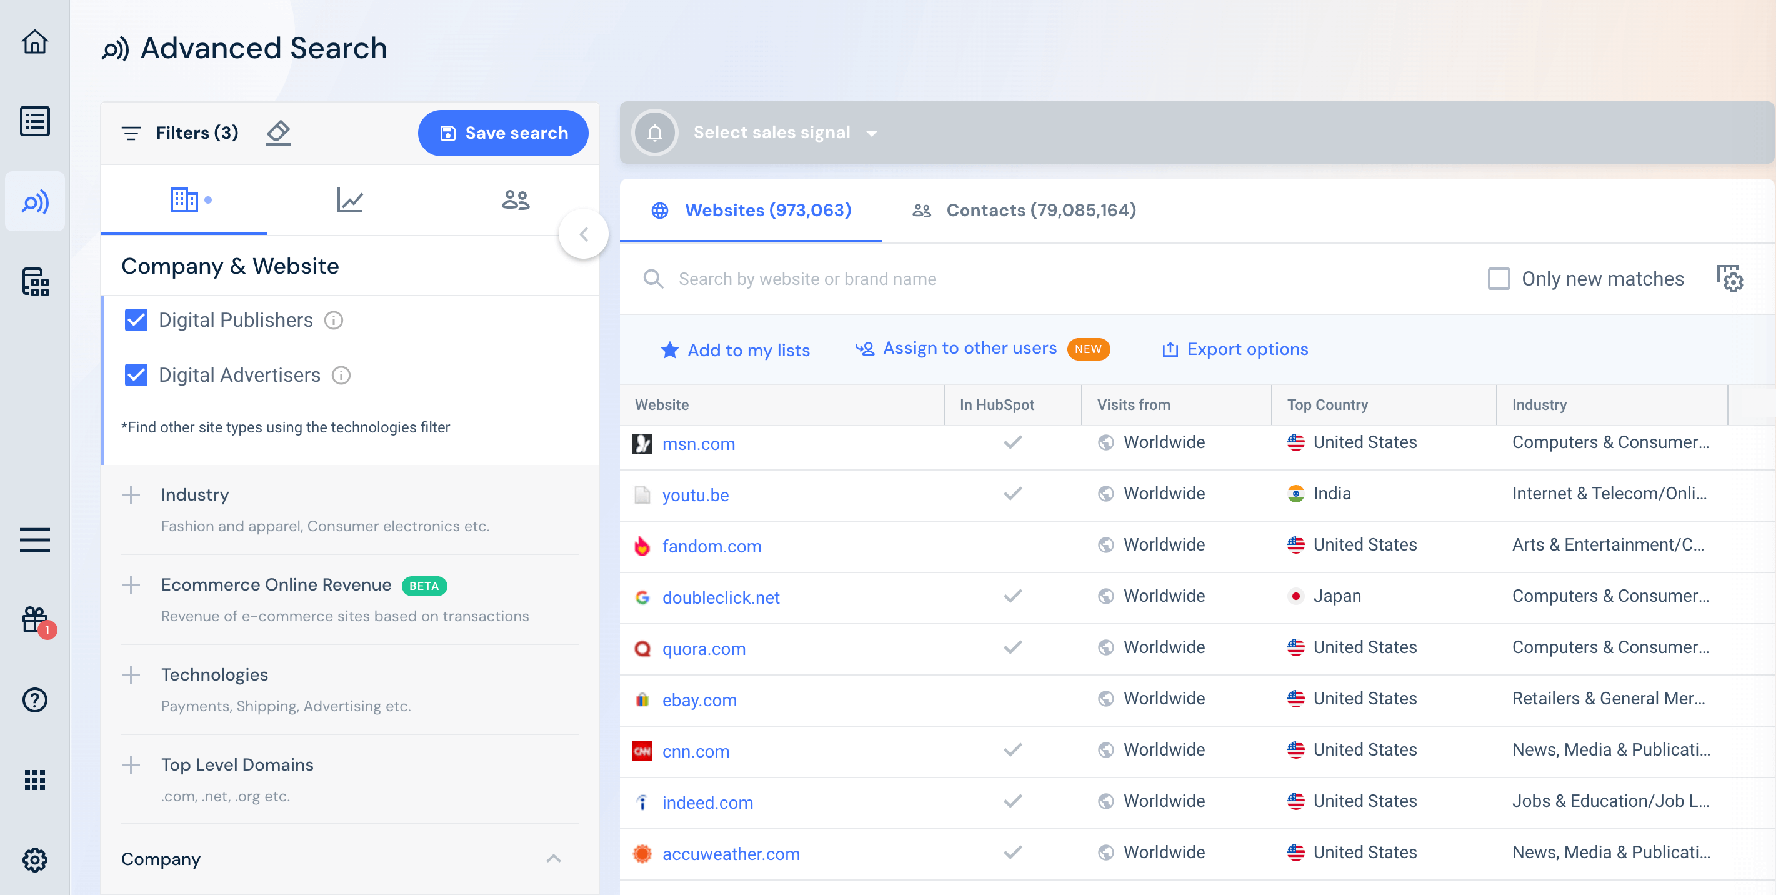Open the indeed.com link
This screenshot has height=895, width=1776.
tap(707, 802)
